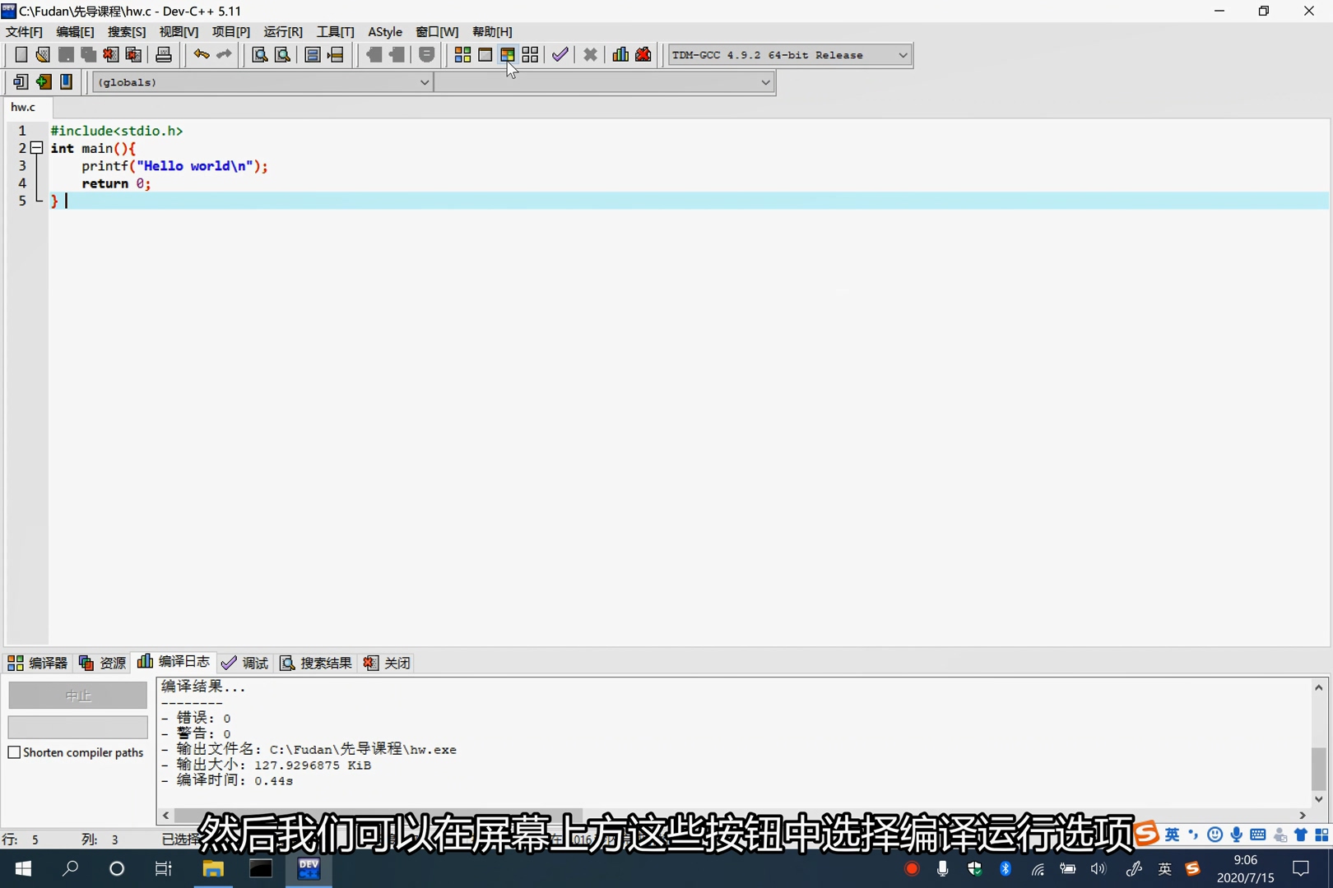
Task: Click the 关闭 tab in bottom panel
Action: tap(387, 663)
